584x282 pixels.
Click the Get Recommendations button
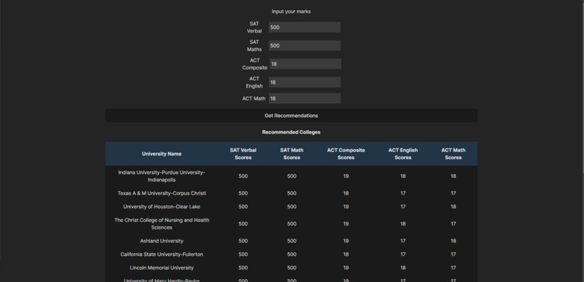pos(291,116)
